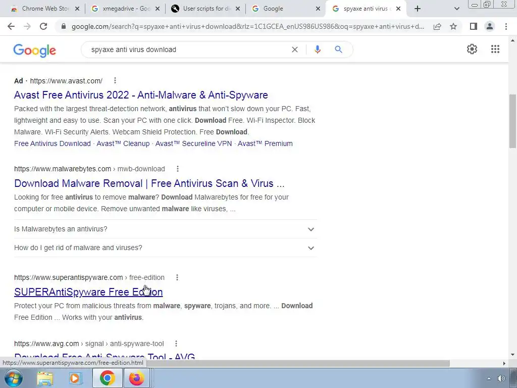Viewport: 517px width, 388px height.
Task: Click the scroll-down arrow of the vertical scrollbar
Action: pyautogui.click(x=512, y=355)
